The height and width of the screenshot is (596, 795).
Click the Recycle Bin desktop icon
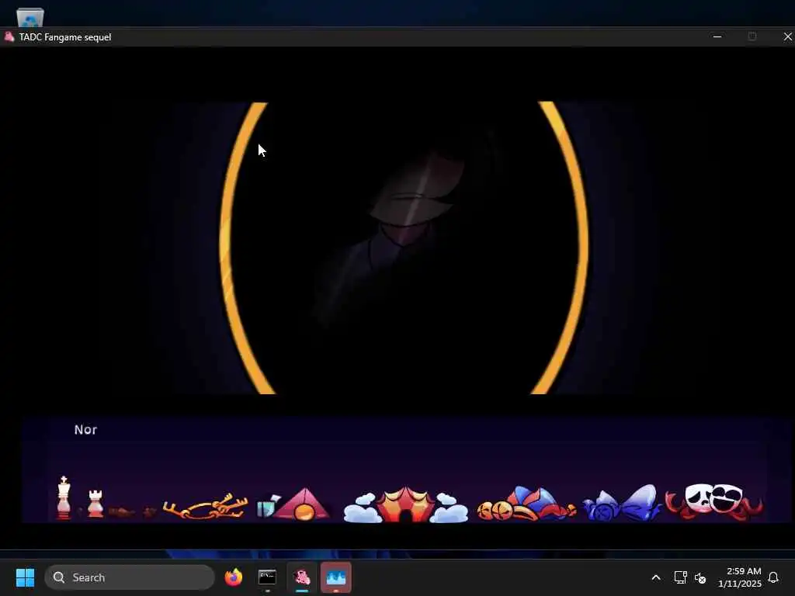[30, 16]
